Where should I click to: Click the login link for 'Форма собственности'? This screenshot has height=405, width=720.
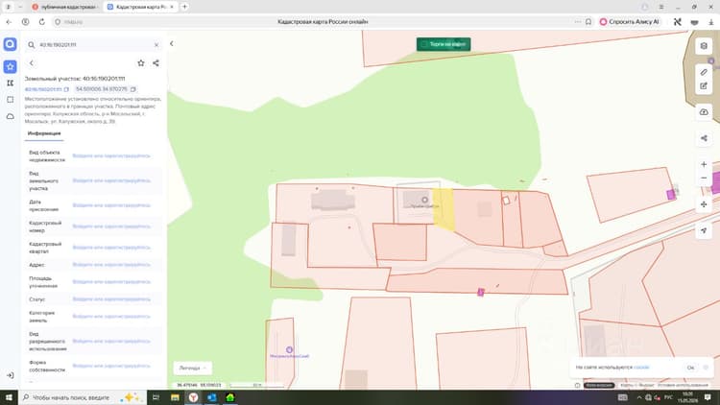111,366
